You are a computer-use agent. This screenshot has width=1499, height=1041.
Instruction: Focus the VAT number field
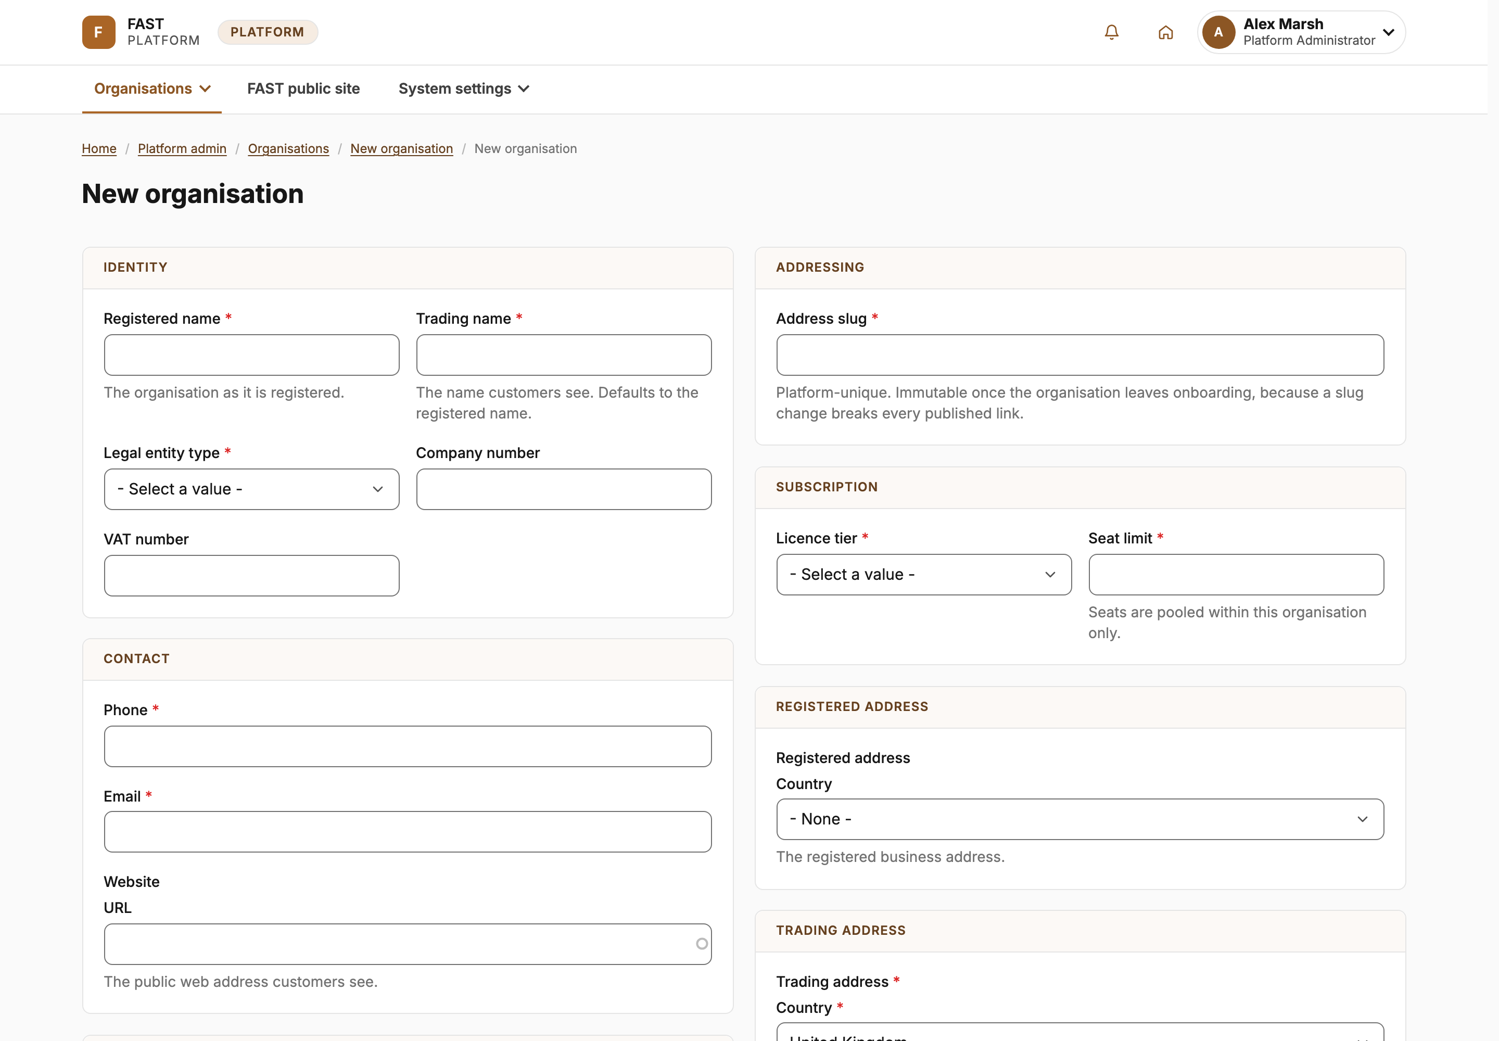252,575
